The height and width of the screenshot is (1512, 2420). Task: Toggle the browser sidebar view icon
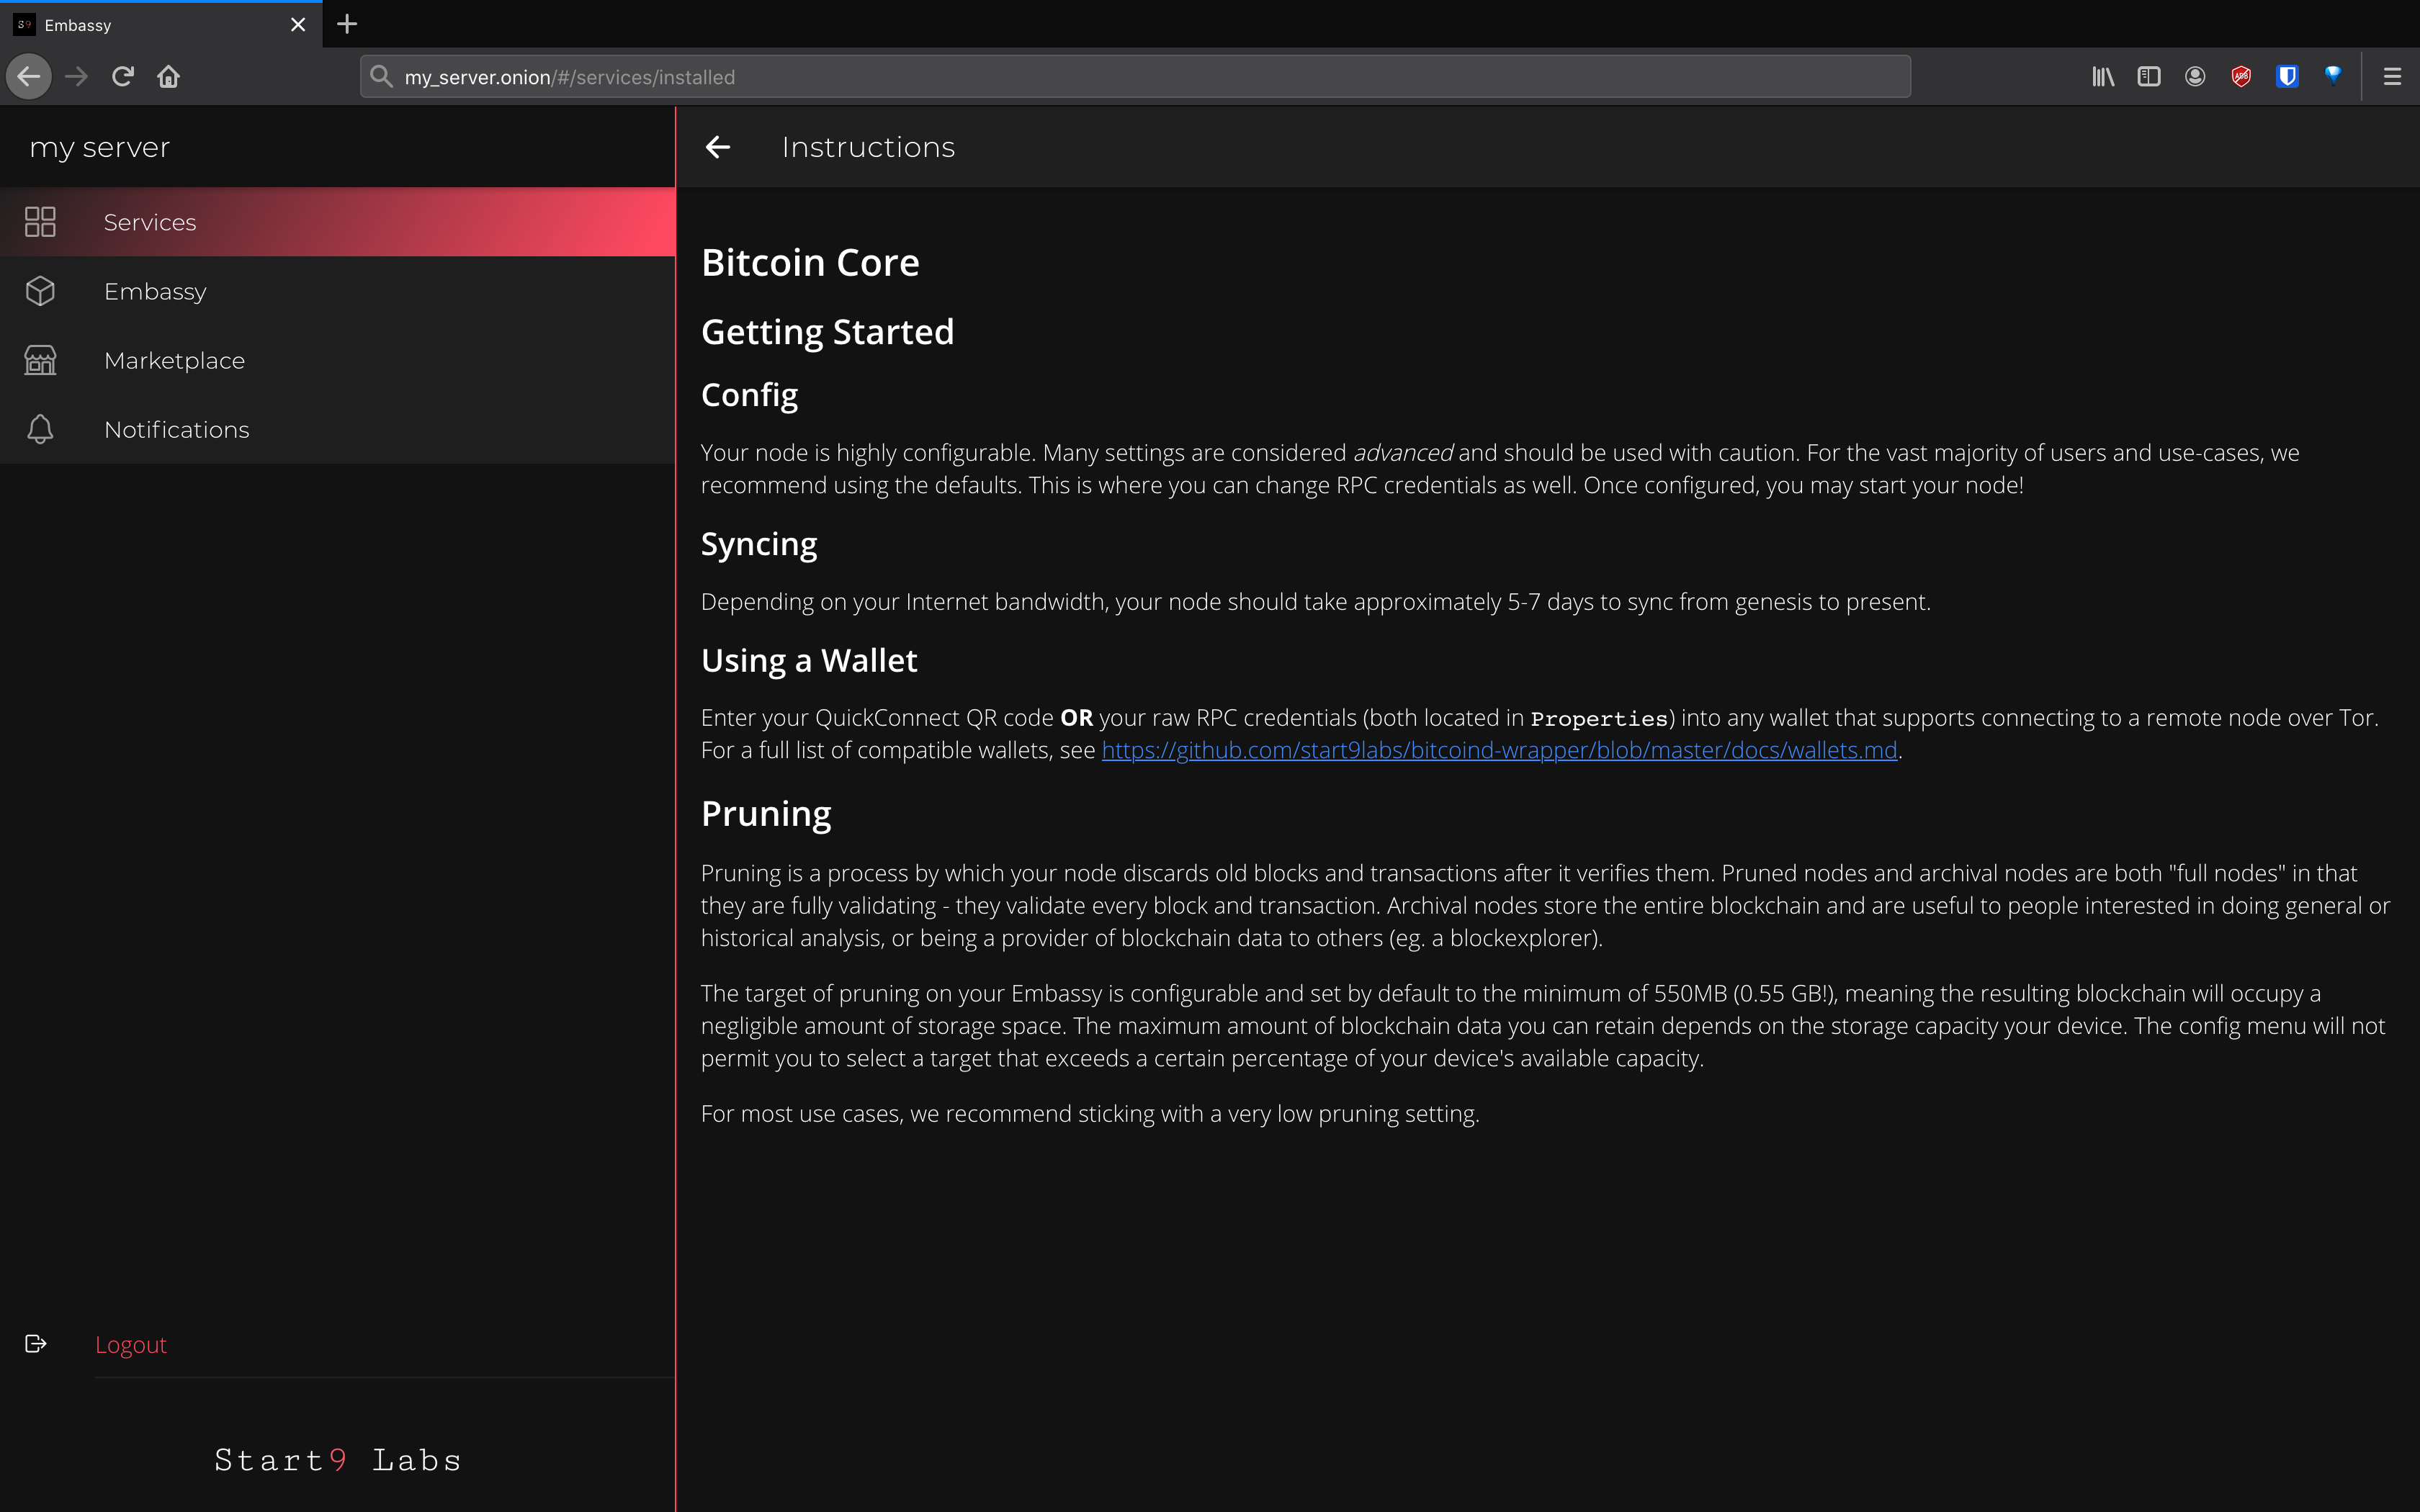2149,77
